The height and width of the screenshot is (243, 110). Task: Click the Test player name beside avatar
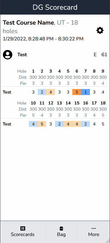click(x=22, y=55)
